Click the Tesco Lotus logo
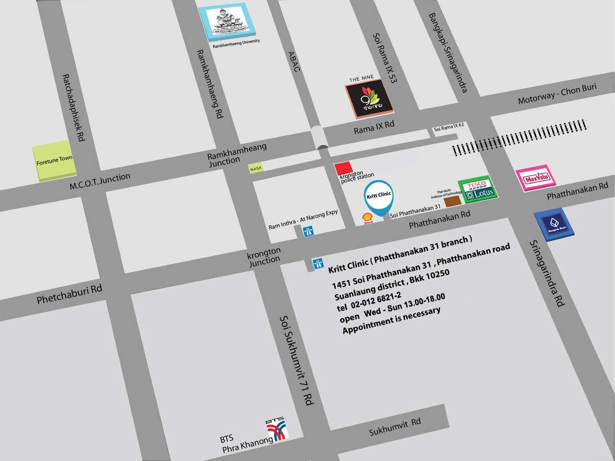 coord(478,190)
